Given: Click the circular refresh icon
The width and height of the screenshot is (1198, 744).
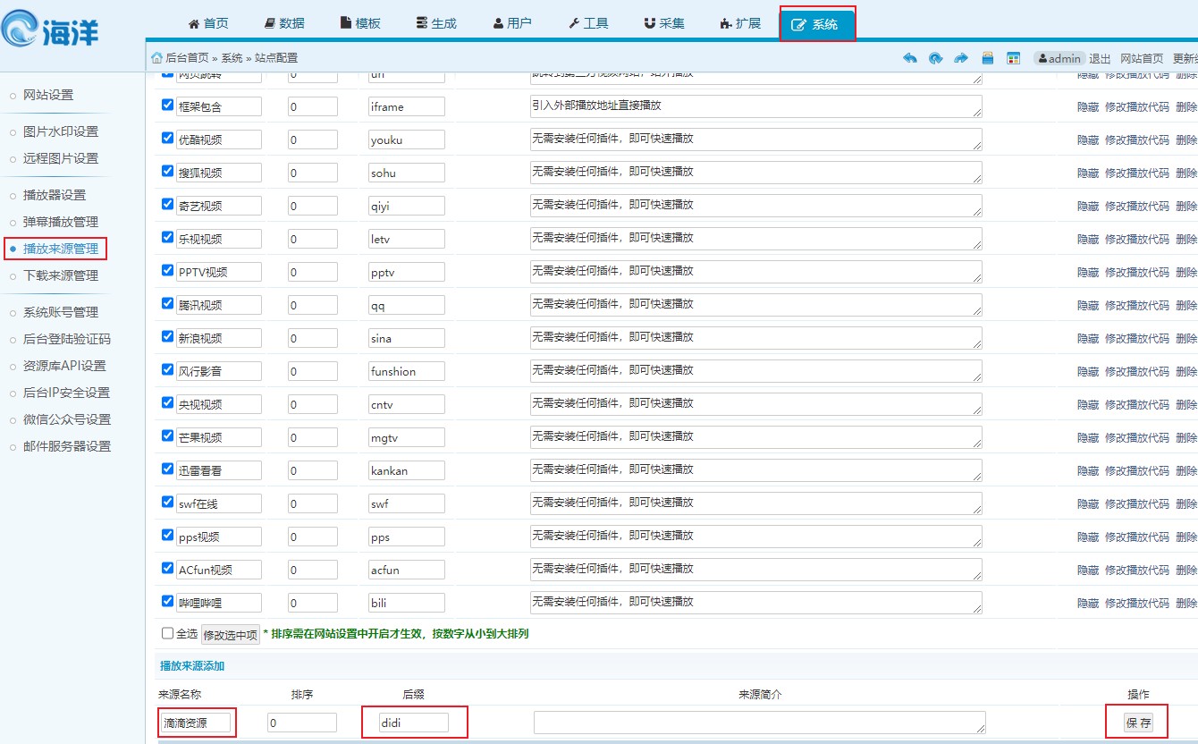Looking at the screenshot, I should coord(935,58).
